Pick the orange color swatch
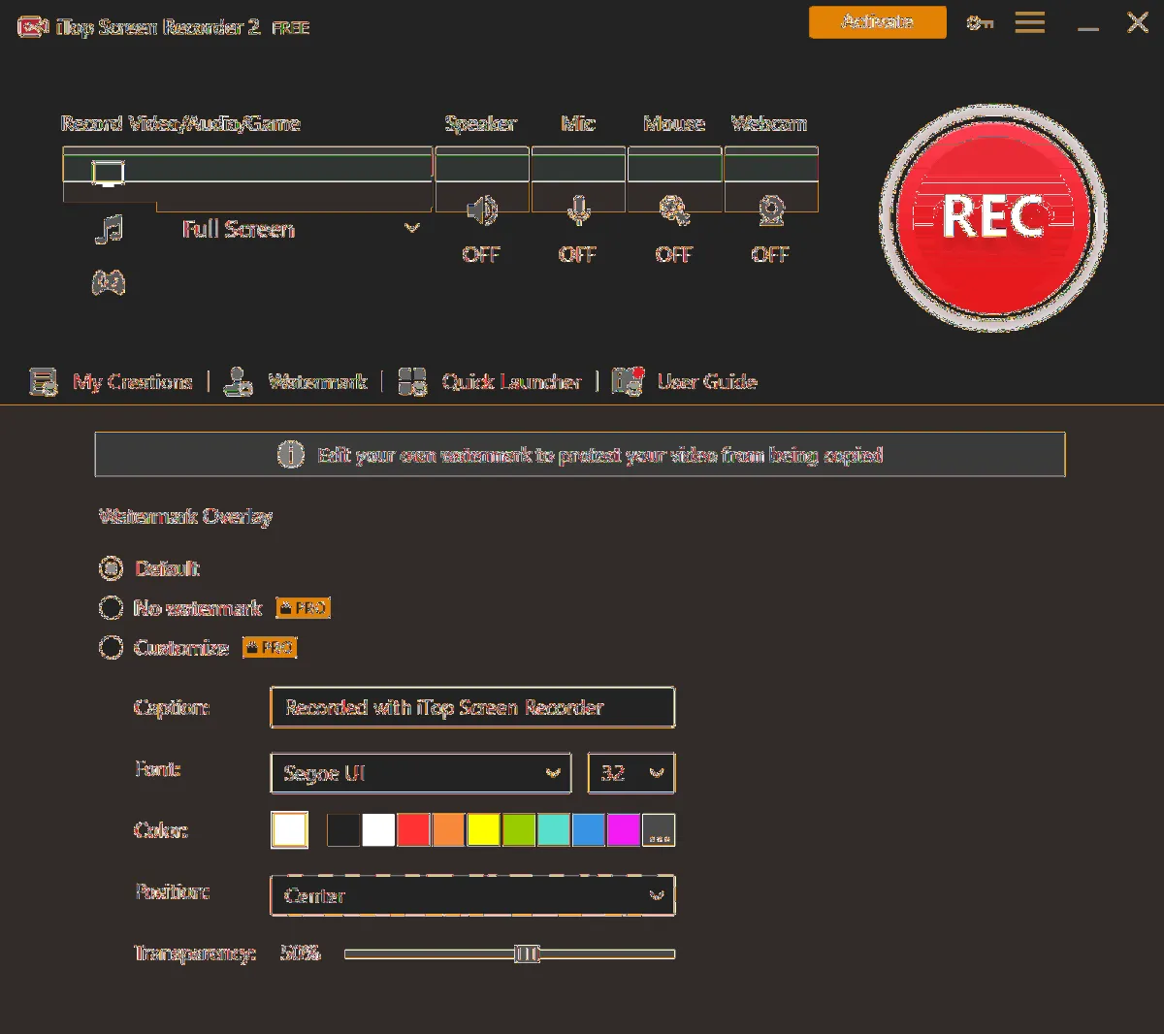Screen dimensions: 1164x1034 [448, 830]
